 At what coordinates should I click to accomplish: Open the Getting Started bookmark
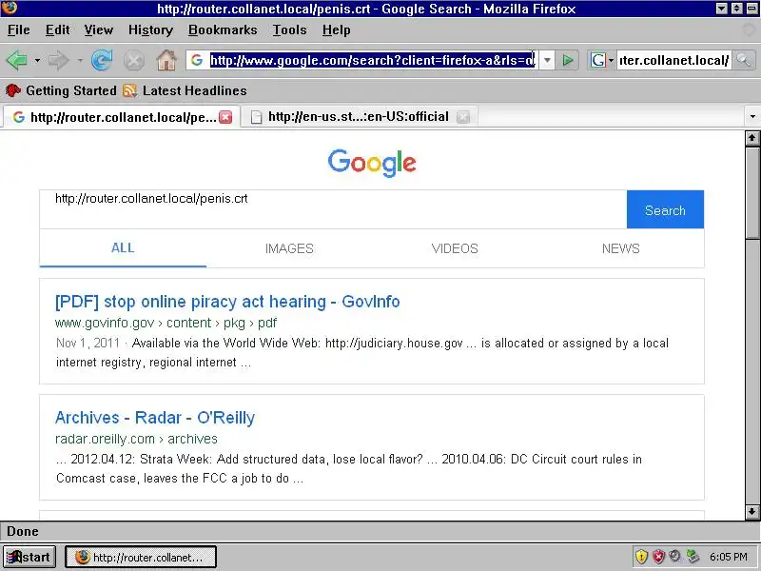[61, 90]
